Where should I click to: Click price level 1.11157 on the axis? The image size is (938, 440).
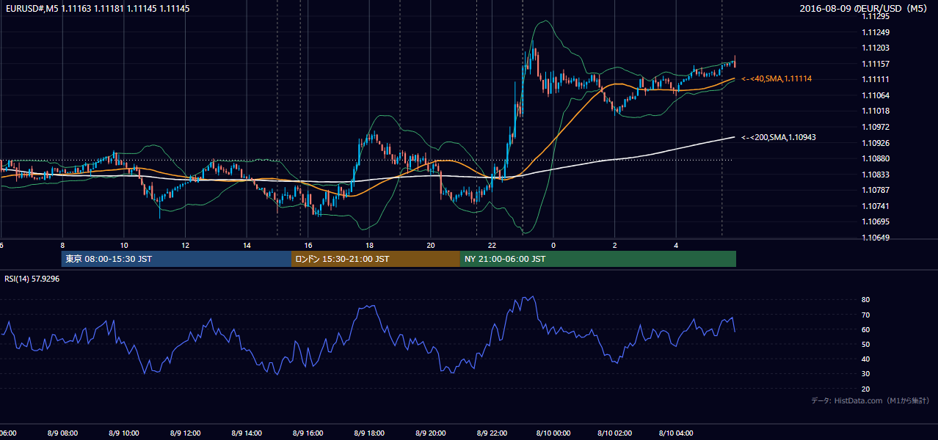coord(876,64)
